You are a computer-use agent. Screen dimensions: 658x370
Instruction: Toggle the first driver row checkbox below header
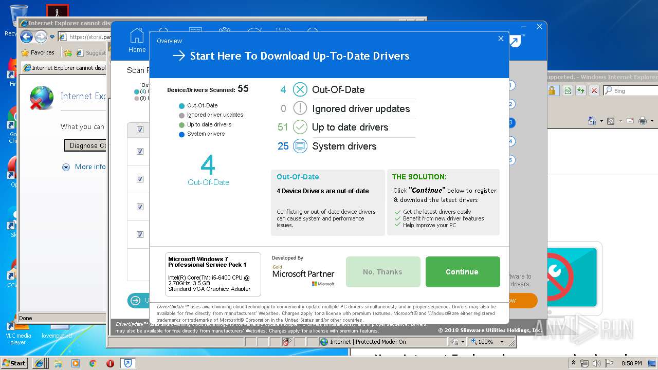140,152
